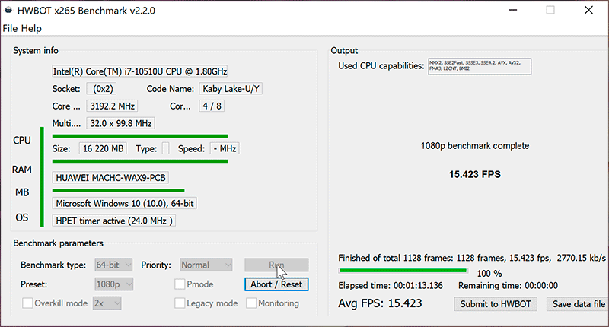Image resolution: width=609 pixels, height=327 pixels.
Task: Close the HWBOT x265 Benchmark window
Action: pos(588,10)
